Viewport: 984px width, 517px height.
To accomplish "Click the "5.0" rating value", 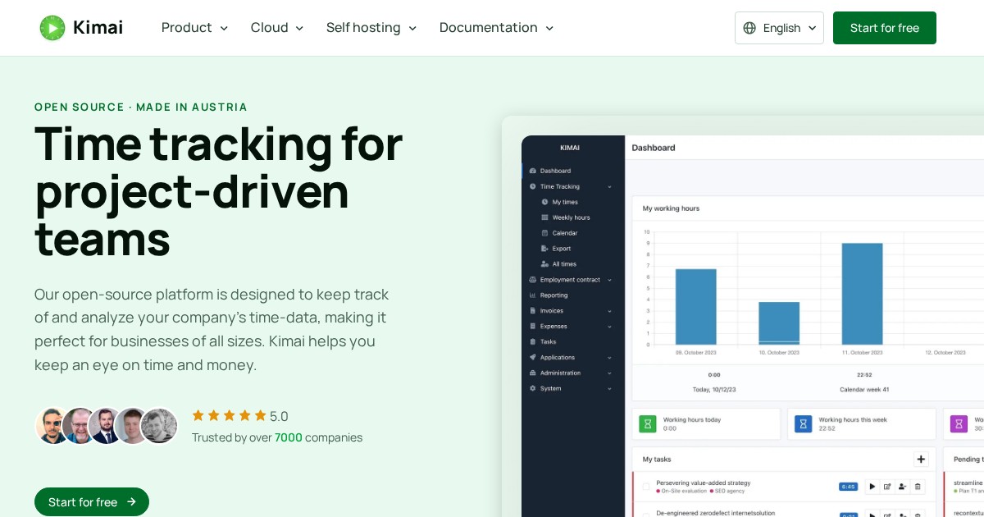I will [x=279, y=416].
